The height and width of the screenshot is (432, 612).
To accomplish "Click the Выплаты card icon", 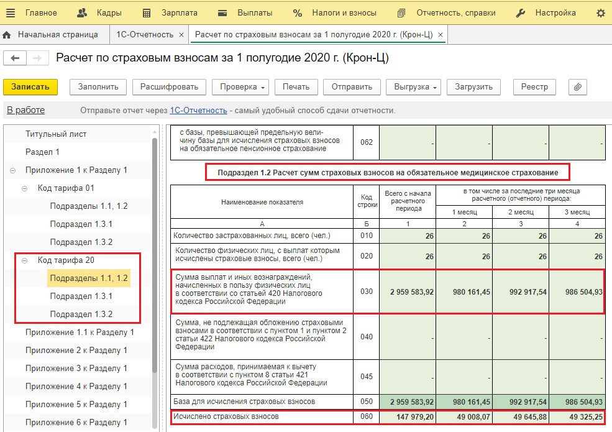I will pos(222,13).
